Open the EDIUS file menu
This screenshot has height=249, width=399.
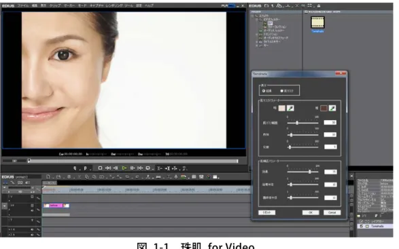[x=23, y=5]
